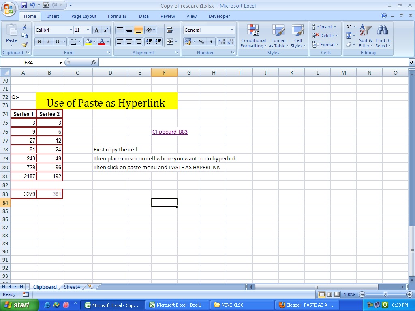
Task: Toggle Center alignment
Action: (129, 42)
